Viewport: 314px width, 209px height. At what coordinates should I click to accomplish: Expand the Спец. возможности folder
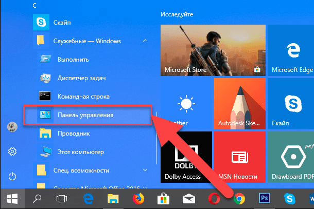click(145, 170)
